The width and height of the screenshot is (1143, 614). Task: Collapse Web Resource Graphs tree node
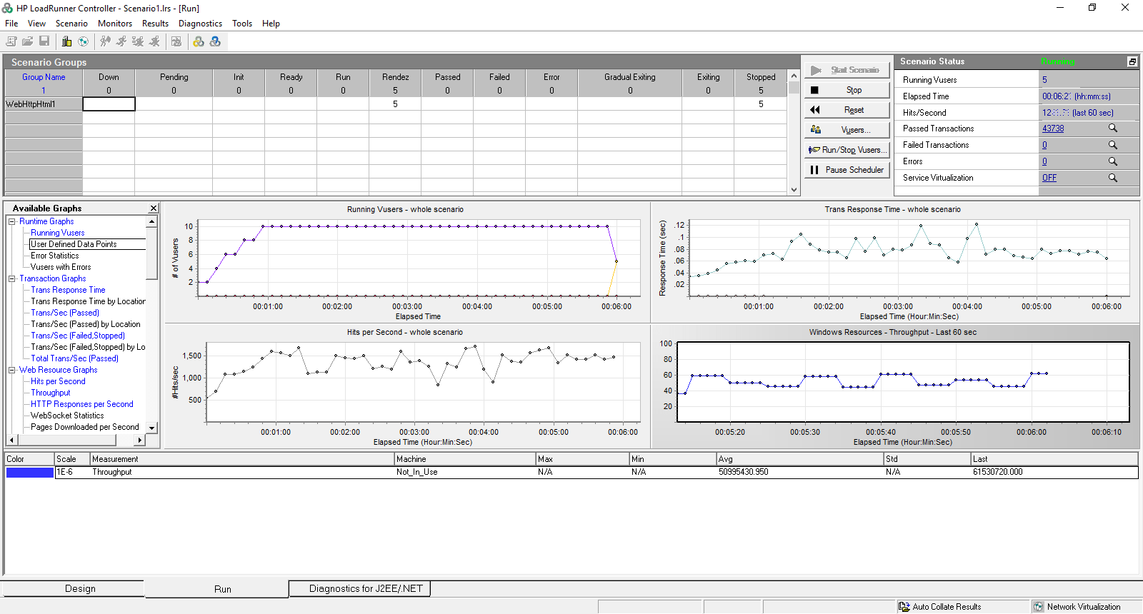coord(11,370)
